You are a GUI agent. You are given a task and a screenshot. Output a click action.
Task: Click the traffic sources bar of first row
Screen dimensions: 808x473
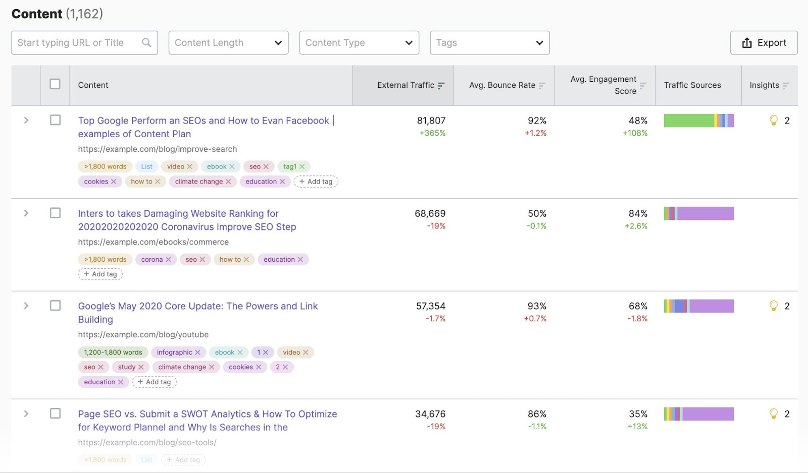[x=698, y=121]
